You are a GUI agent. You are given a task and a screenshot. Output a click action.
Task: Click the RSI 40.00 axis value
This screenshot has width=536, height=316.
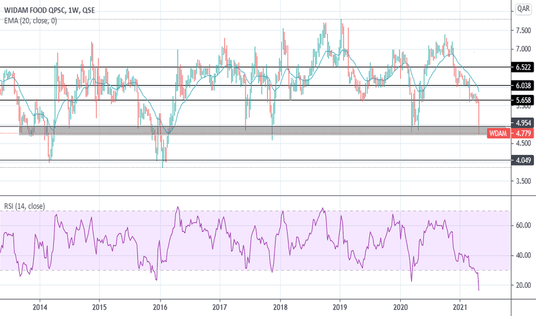[523, 255]
